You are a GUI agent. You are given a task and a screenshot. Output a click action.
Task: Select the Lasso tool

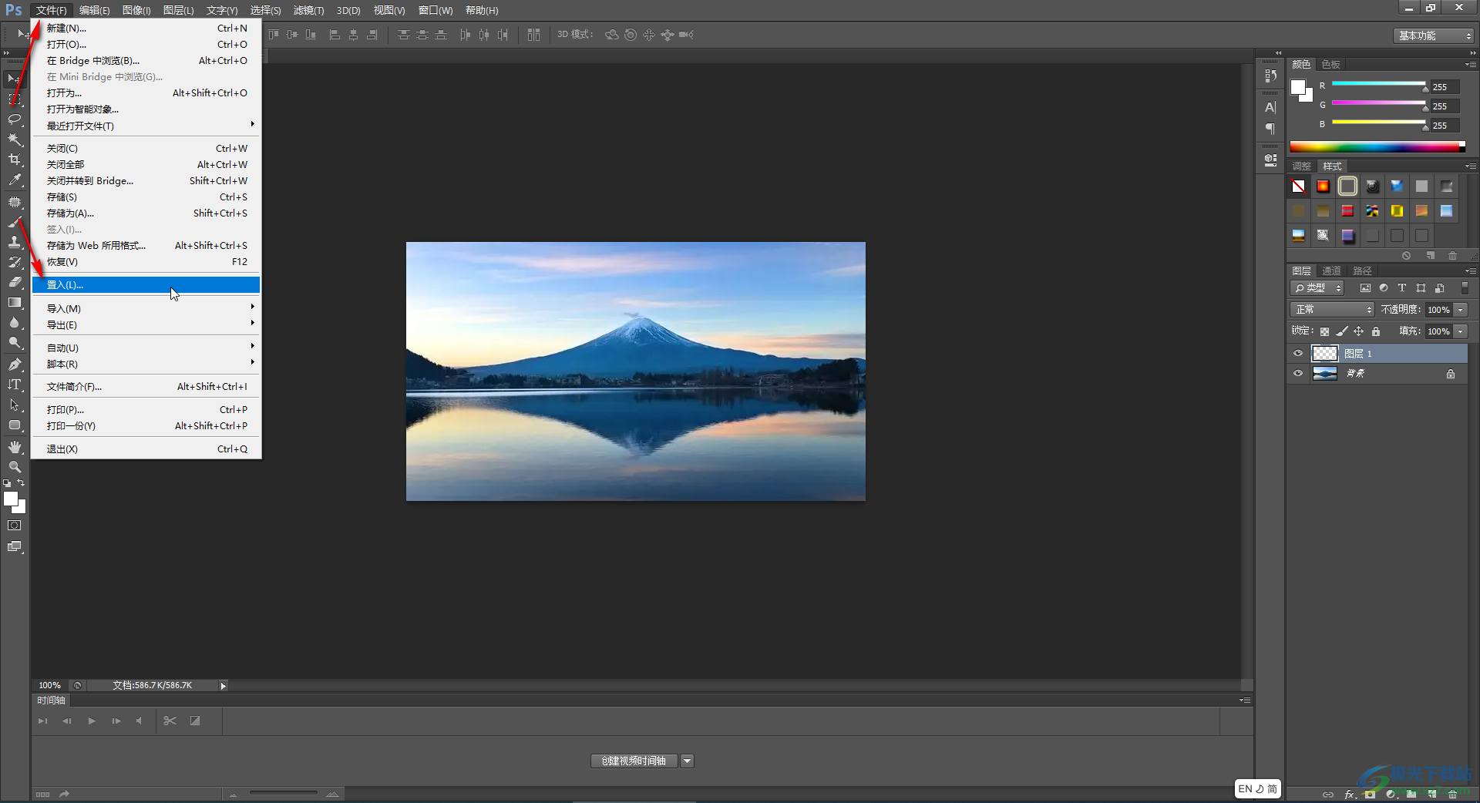tap(14, 119)
